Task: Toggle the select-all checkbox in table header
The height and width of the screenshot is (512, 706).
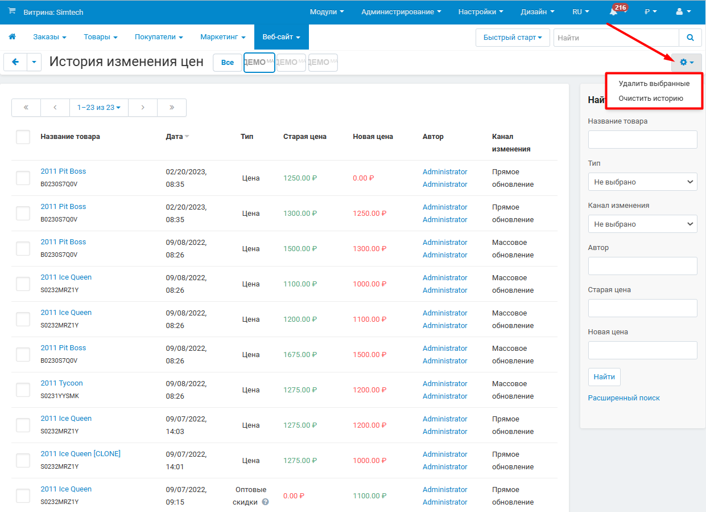Action: (x=23, y=137)
